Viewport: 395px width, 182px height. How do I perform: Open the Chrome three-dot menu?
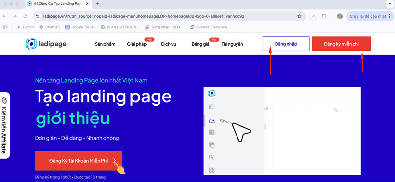(x=390, y=16)
